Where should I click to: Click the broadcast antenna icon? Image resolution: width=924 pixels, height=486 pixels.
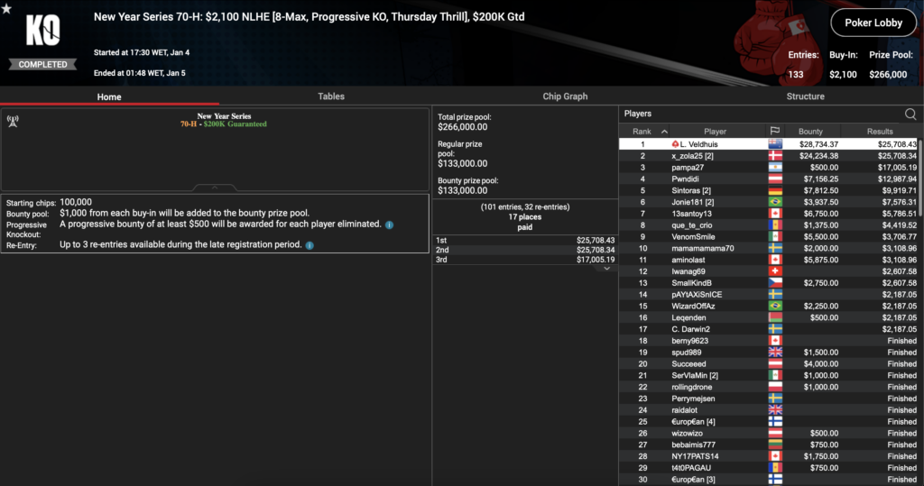pos(13,119)
